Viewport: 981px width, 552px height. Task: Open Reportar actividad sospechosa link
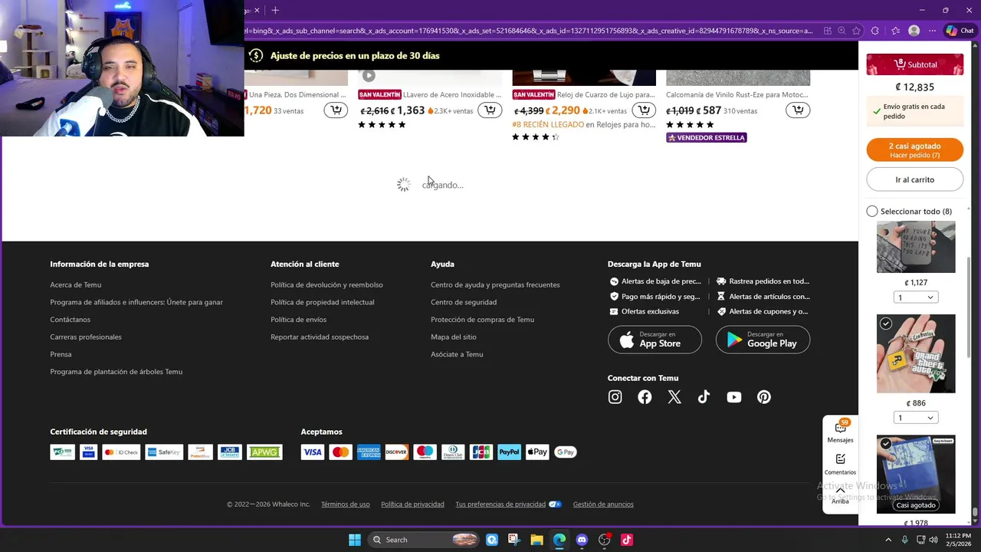tap(320, 337)
